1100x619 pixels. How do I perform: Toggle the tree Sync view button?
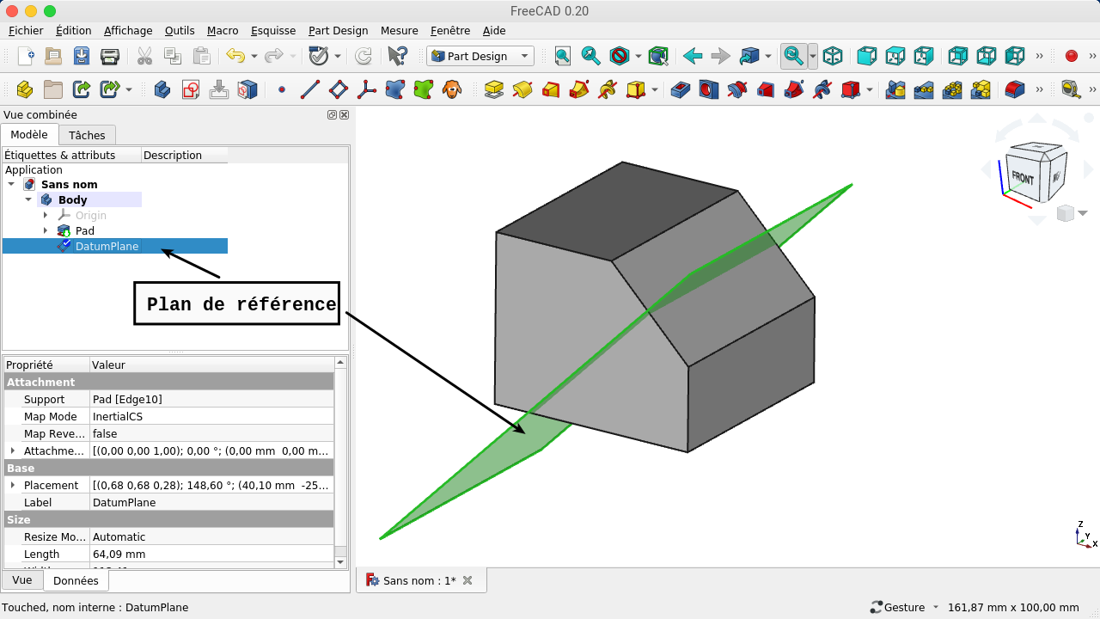click(x=792, y=56)
